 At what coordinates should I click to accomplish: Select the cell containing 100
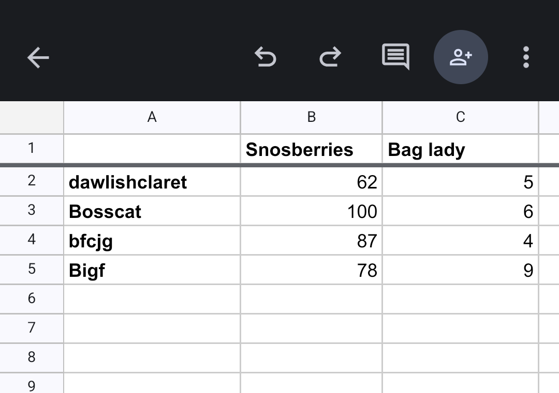311,211
